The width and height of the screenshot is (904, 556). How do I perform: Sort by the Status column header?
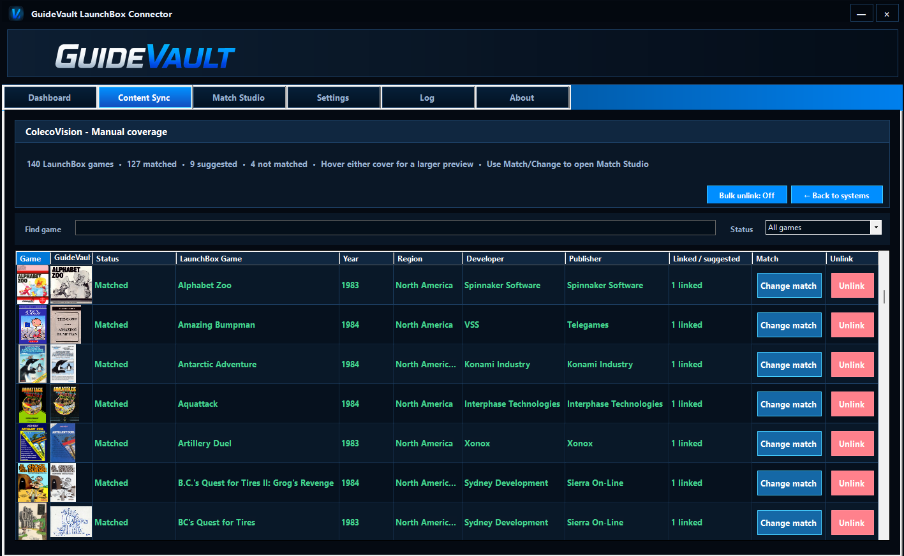click(135, 258)
